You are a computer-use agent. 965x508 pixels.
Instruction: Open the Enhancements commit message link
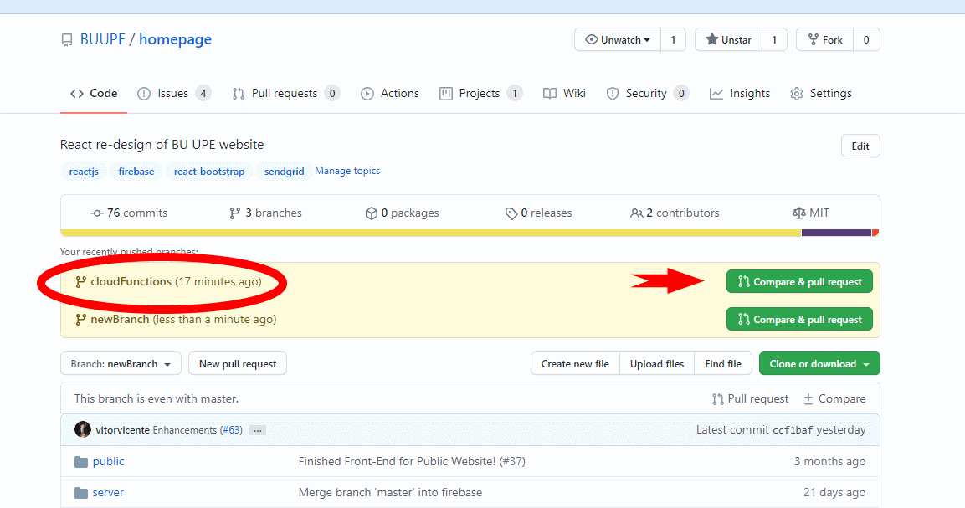(x=185, y=430)
